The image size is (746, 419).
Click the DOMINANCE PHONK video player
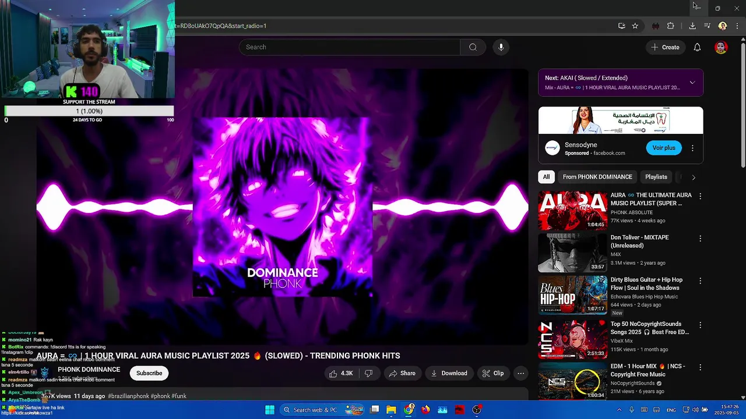click(282, 207)
